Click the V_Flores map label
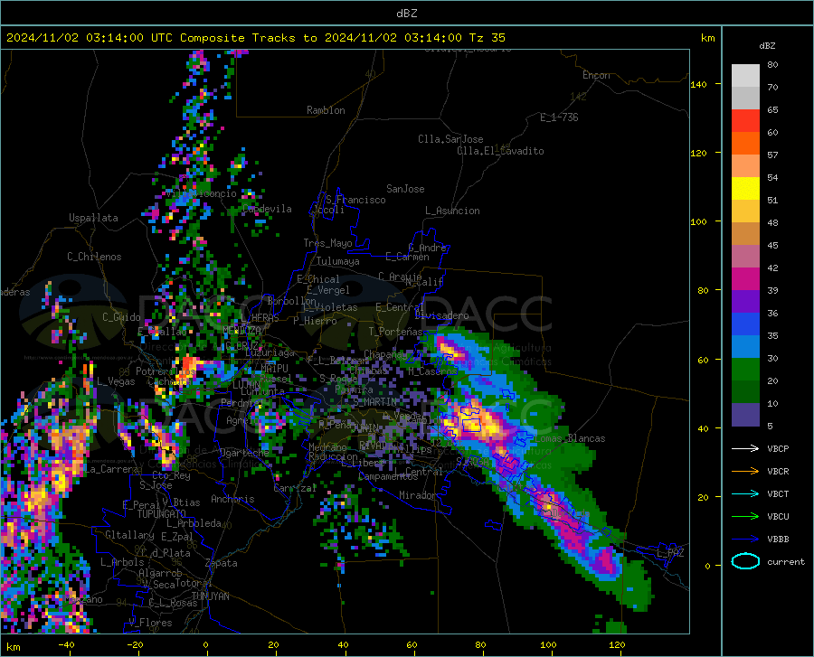The image size is (814, 657). coord(150,623)
